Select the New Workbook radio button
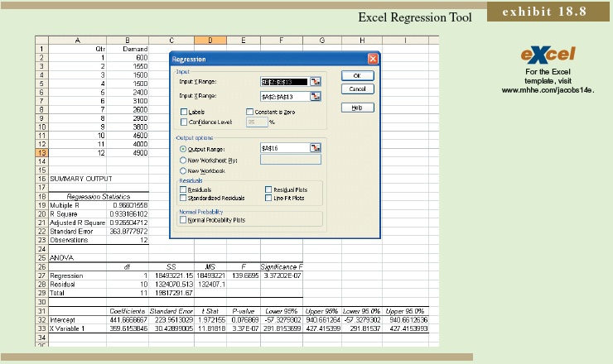 (184, 170)
